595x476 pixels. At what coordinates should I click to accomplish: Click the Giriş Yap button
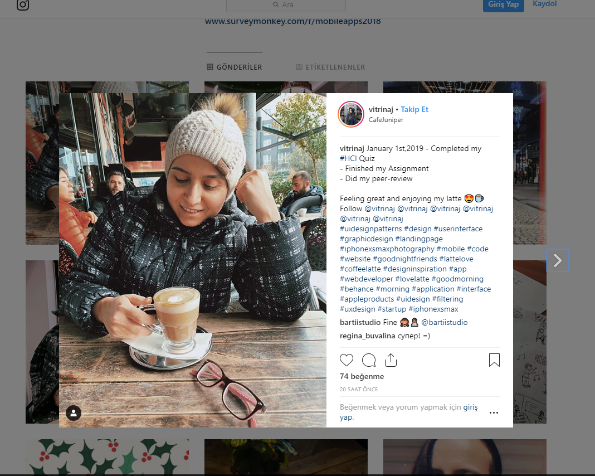tap(503, 4)
